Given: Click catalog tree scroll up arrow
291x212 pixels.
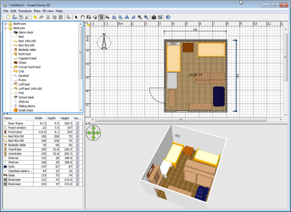Looking at the screenshot, I should pyautogui.click(x=80, y=24).
